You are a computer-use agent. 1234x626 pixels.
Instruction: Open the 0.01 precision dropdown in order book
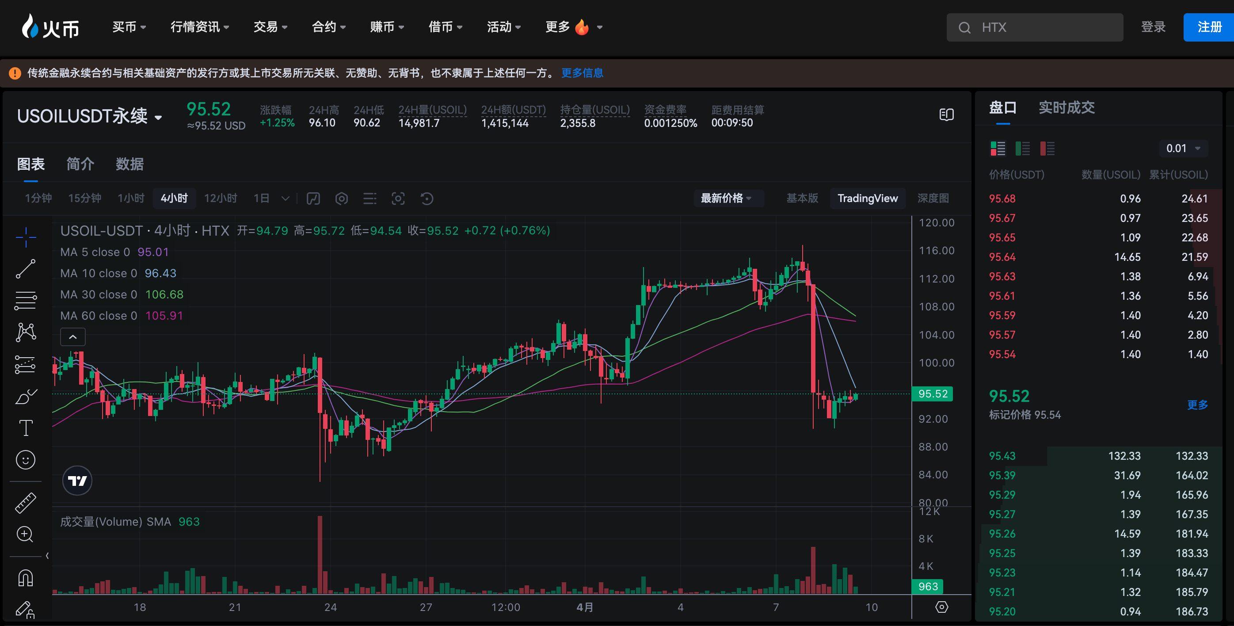pos(1182,149)
